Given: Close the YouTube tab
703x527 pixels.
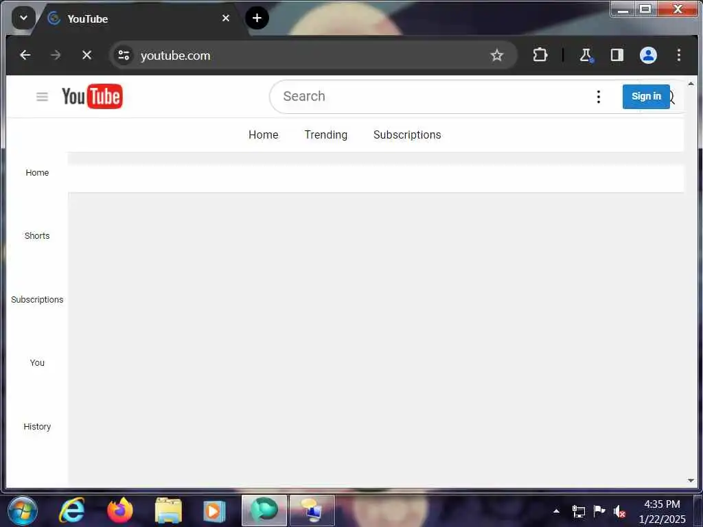Looking at the screenshot, I should coord(225,18).
